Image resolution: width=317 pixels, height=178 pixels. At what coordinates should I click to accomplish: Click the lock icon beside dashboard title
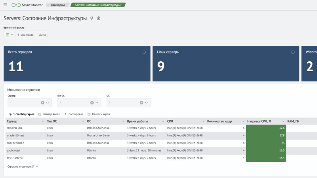[98, 18]
